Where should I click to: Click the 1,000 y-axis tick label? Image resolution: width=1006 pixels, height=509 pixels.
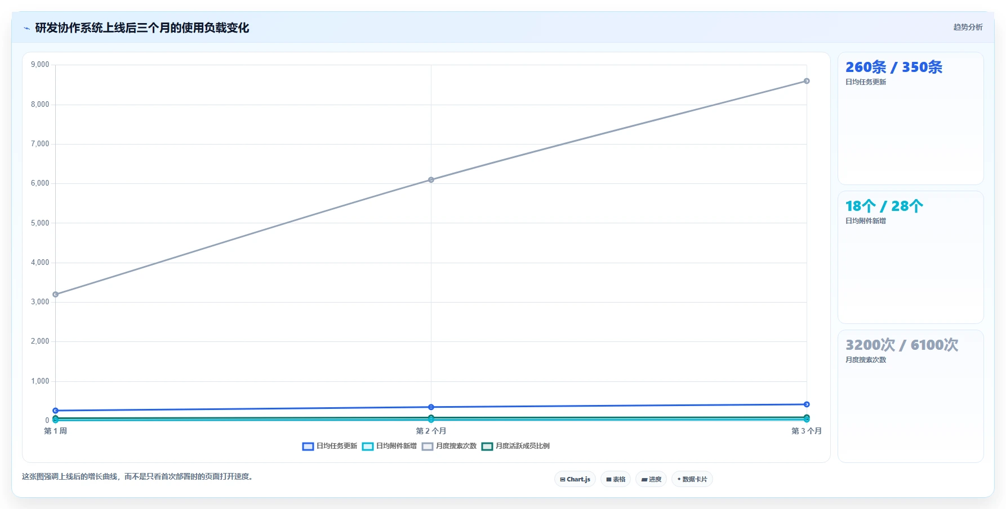pyautogui.click(x=40, y=381)
